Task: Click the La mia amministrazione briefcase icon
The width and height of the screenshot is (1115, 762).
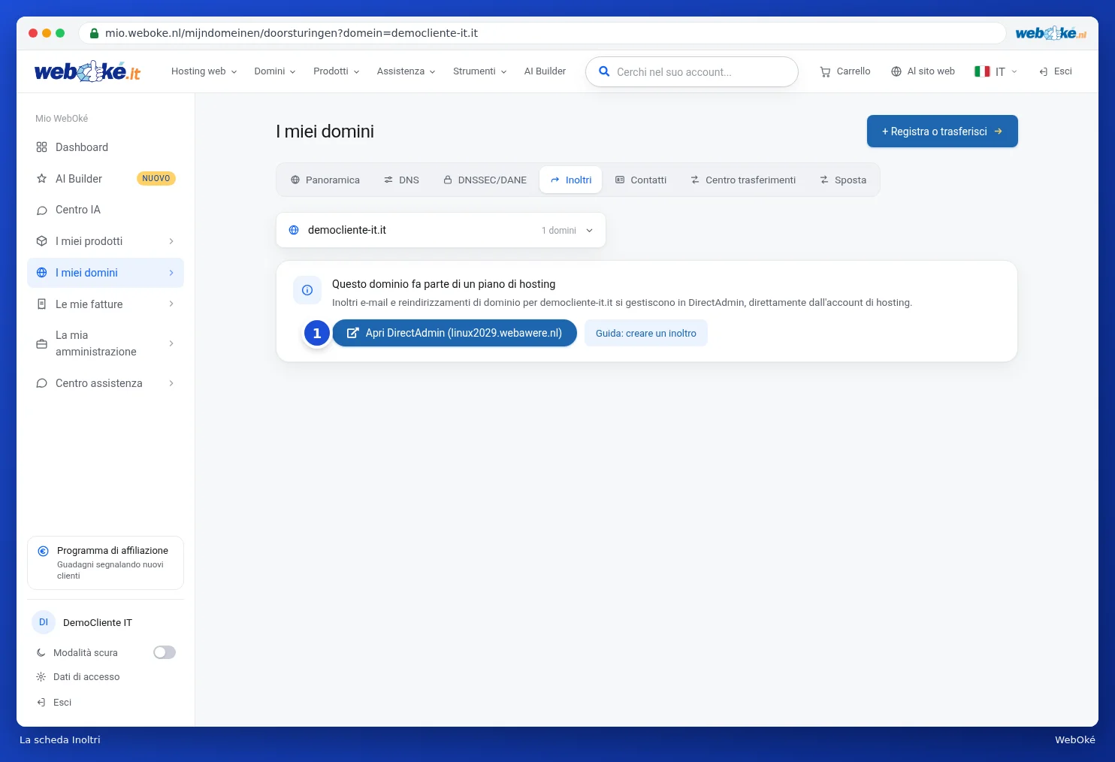Action: point(42,343)
